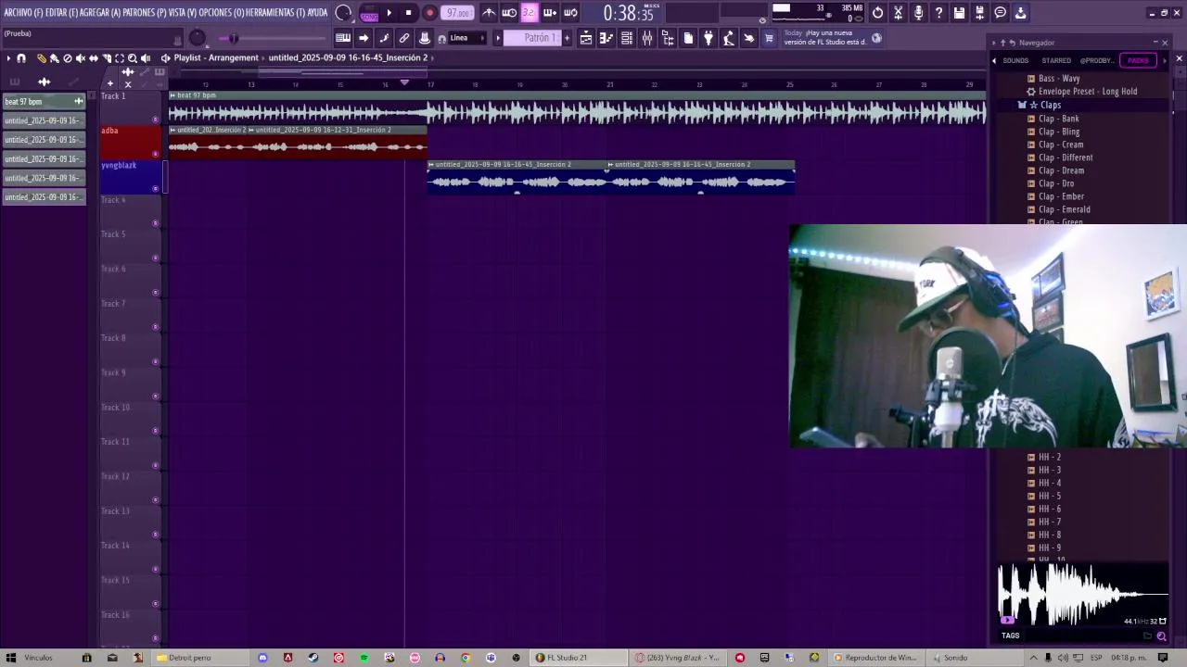1187x667 pixels.
Task: Open the mixer icon
Action: [647, 38]
